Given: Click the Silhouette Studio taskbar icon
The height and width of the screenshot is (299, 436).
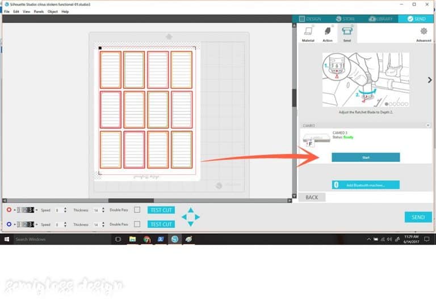Looking at the screenshot, I should coord(174,240).
